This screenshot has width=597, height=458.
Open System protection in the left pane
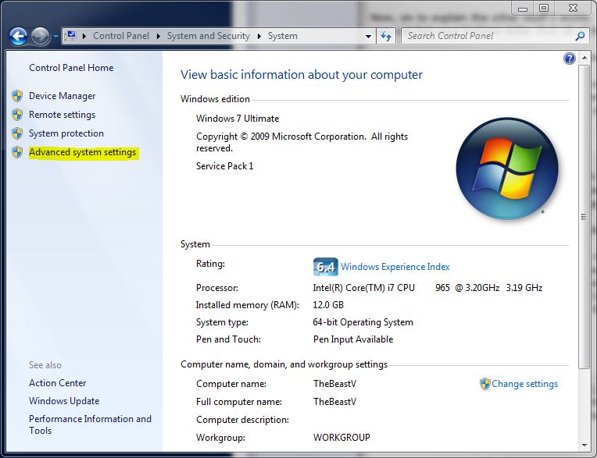pyautogui.click(x=66, y=133)
